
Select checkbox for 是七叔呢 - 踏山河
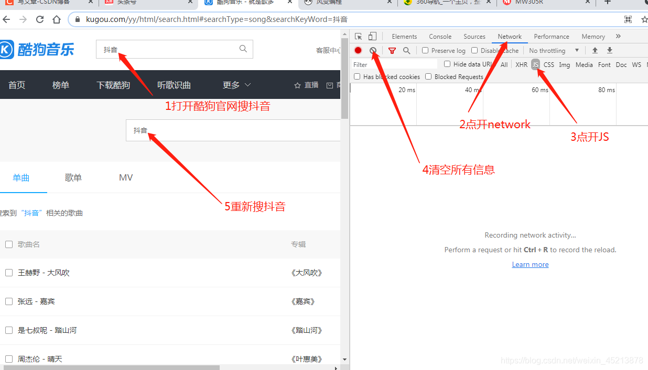click(9, 330)
